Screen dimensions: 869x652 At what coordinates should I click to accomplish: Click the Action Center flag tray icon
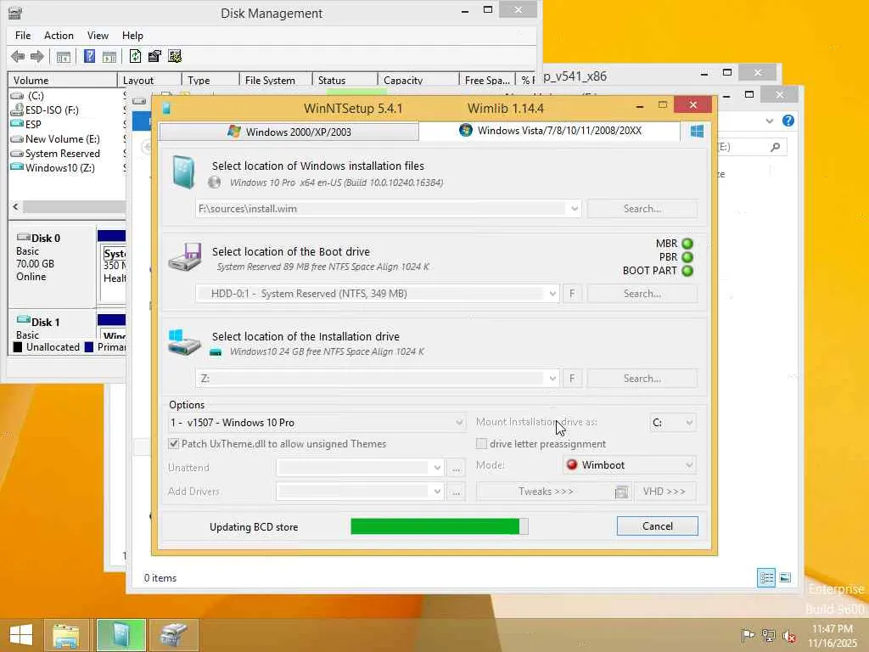tap(748, 636)
